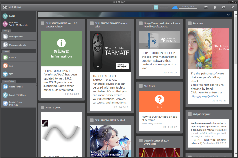Image resolution: width=238 pixels, height=158 pixels.
Task: Click the square beside @clipstudiopaint
Action: pyautogui.click(x=190, y=114)
